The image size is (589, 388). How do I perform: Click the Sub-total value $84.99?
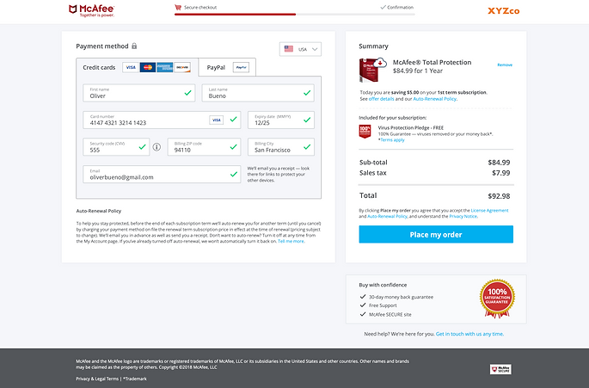(x=499, y=163)
